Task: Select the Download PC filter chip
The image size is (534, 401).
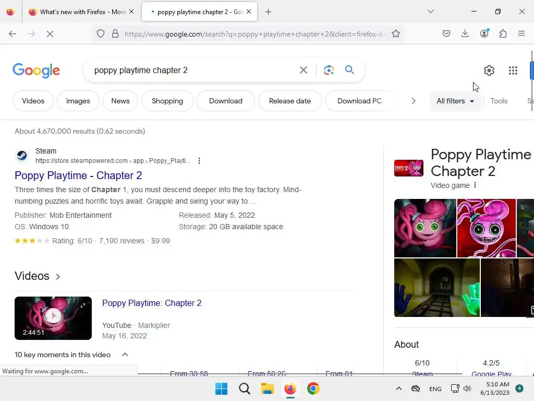Action: (x=359, y=101)
